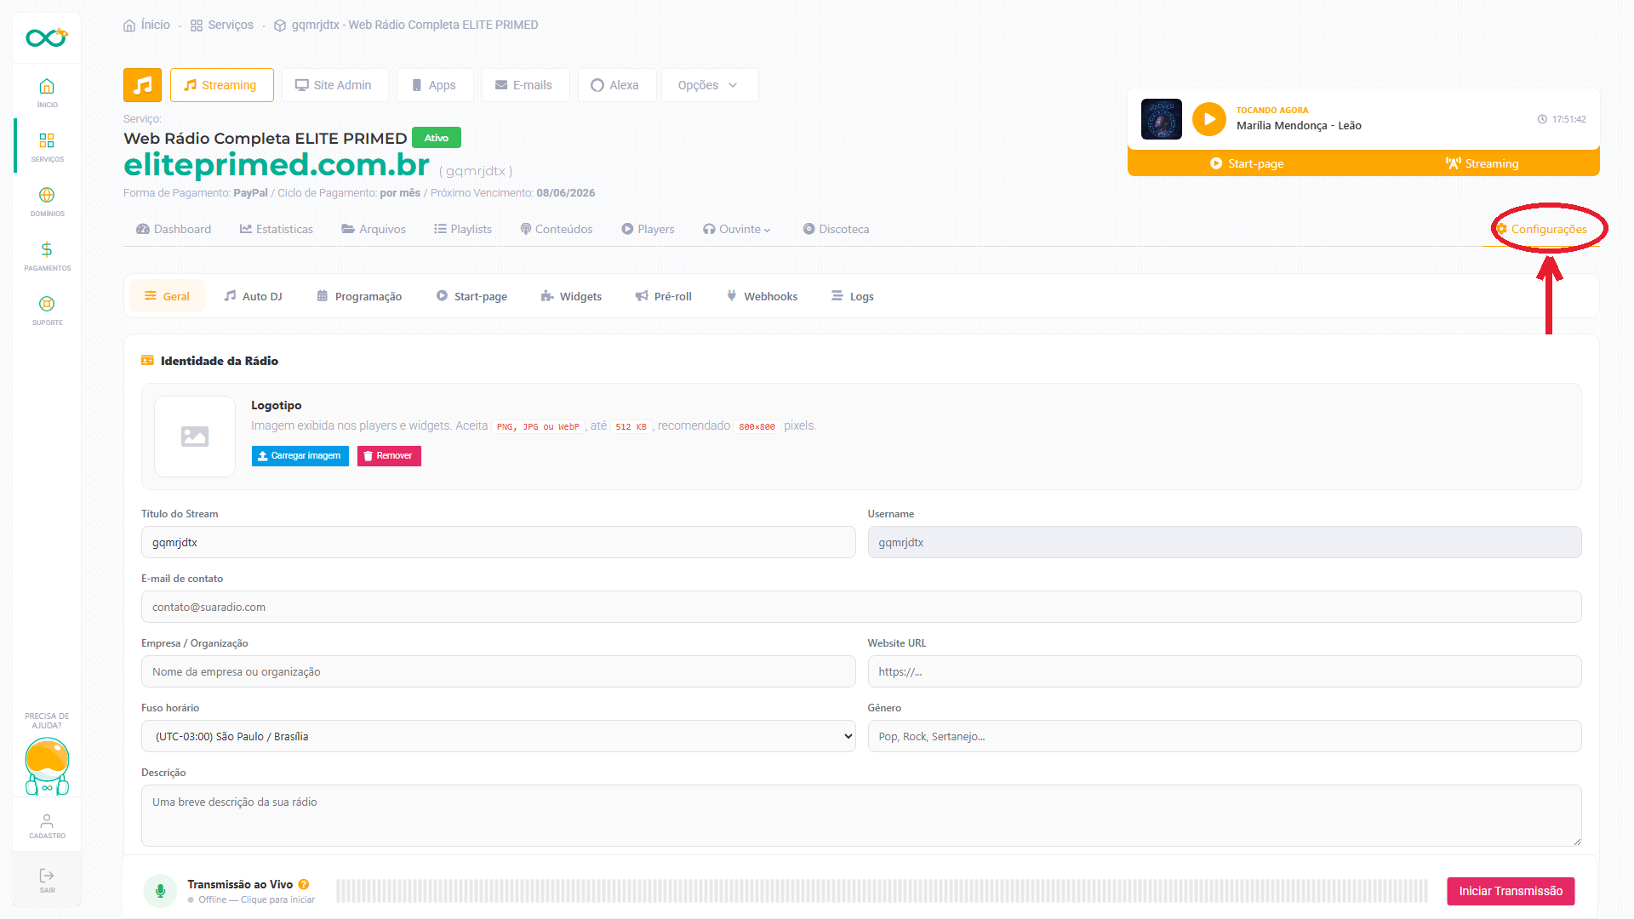Go to Arquivos
This screenshot has height=919, width=1634.
pos(374,229)
